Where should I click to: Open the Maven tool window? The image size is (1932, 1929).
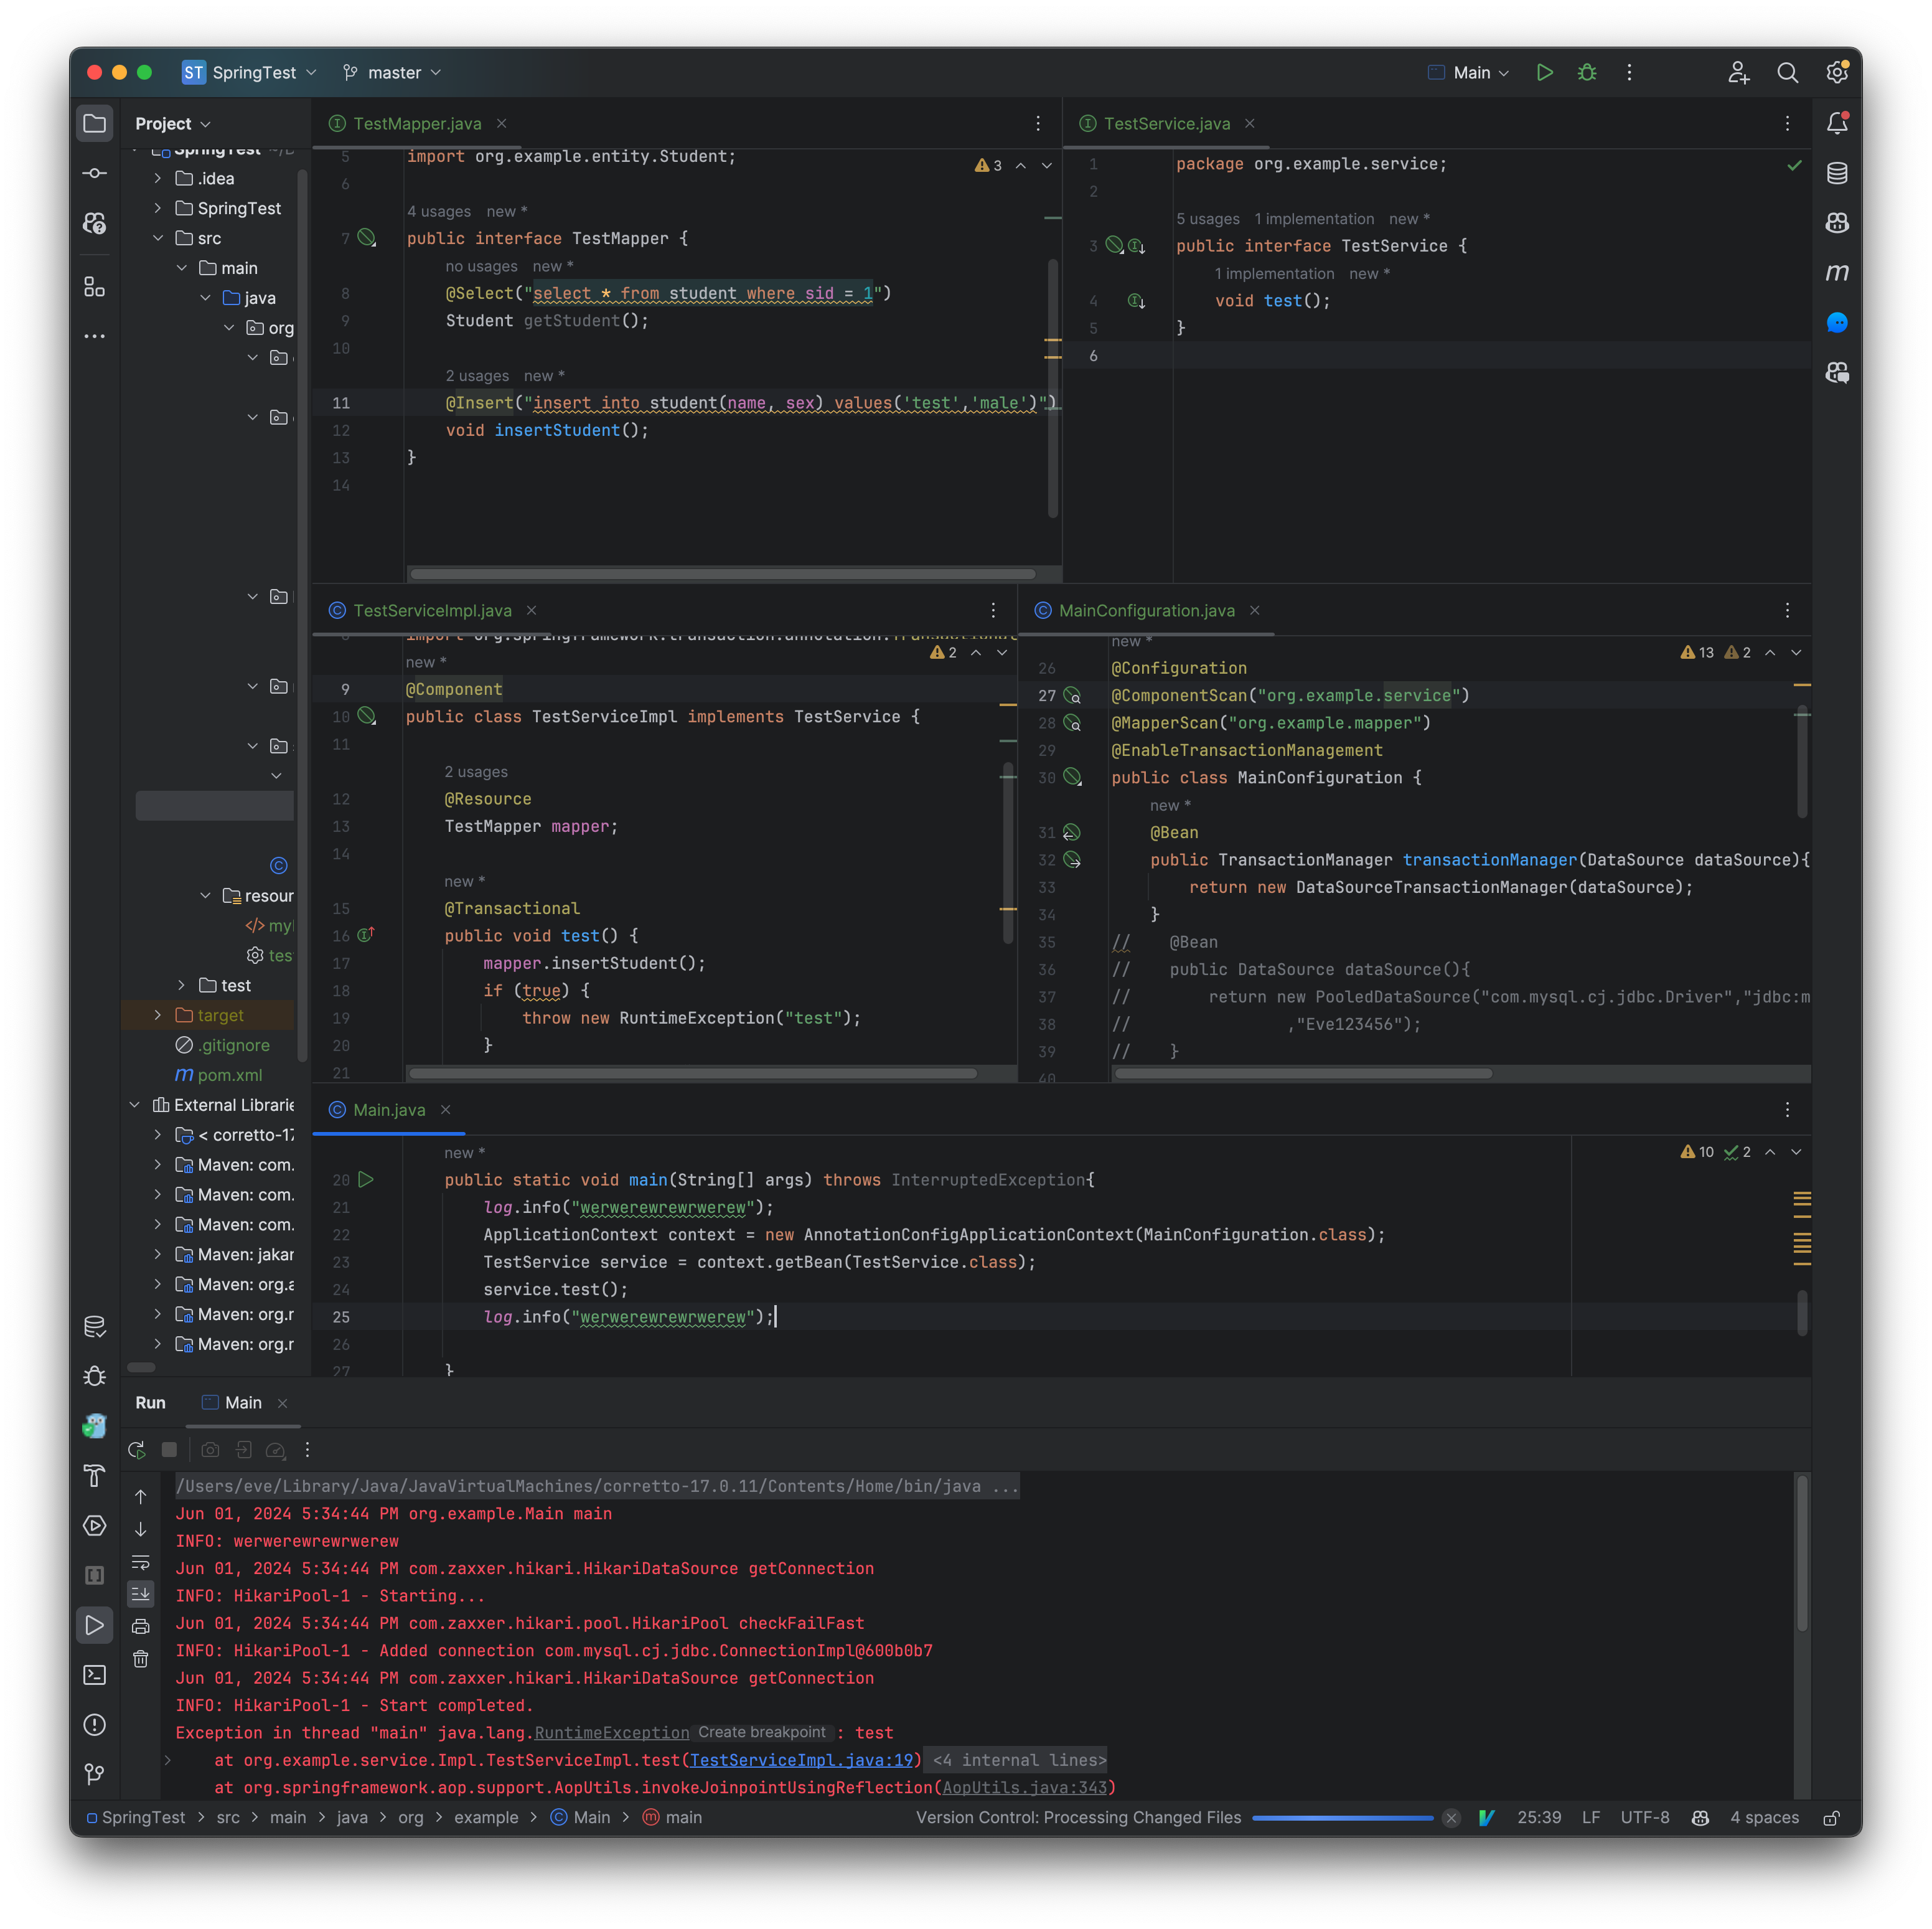(x=1837, y=272)
